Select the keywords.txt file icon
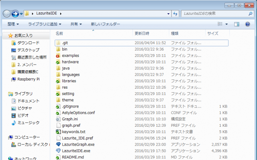The height and width of the screenshot is (160, 257). (58, 132)
